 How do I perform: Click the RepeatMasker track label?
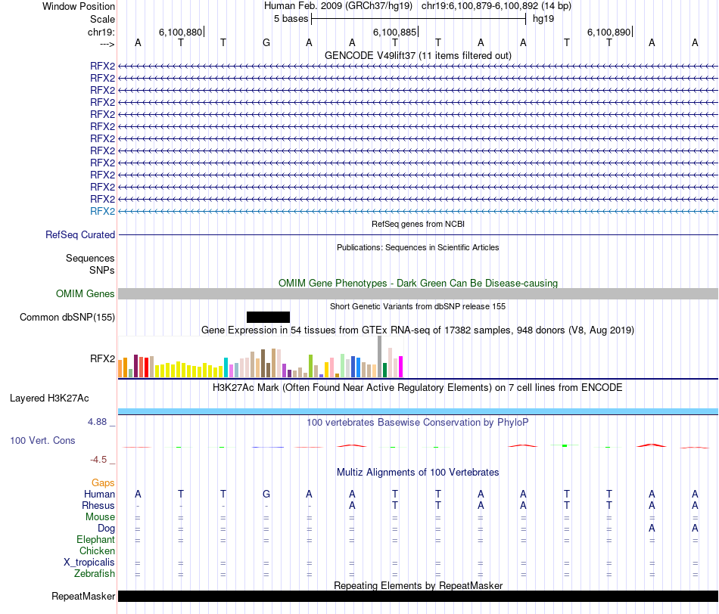pyautogui.click(x=83, y=596)
